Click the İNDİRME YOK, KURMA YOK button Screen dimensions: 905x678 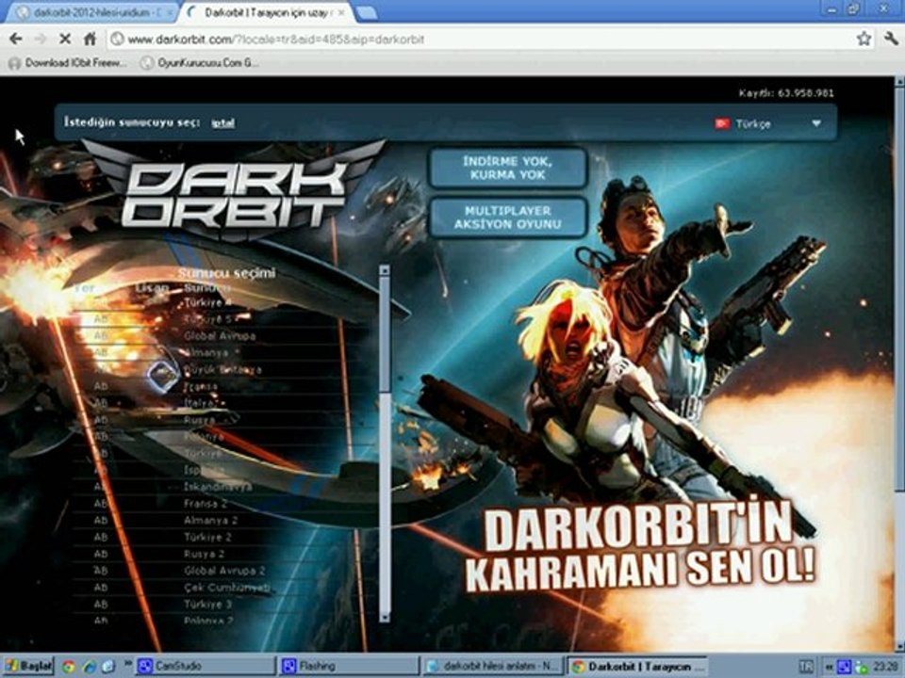tap(508, 168)
